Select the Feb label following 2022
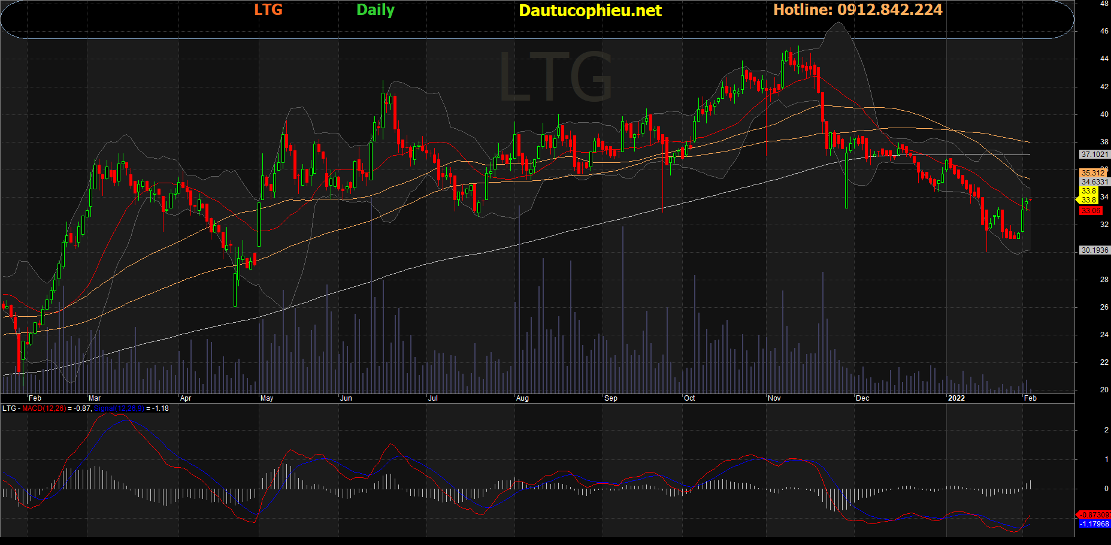Image resolution: width=1111 pixels, height=545 pixels. (x=1030, y=398)
